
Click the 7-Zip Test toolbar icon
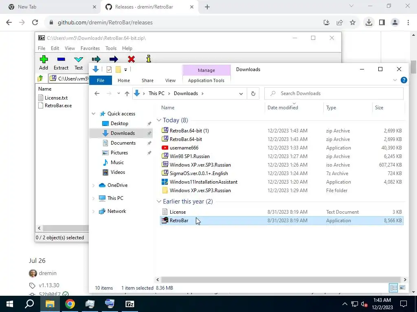[79, 59]
